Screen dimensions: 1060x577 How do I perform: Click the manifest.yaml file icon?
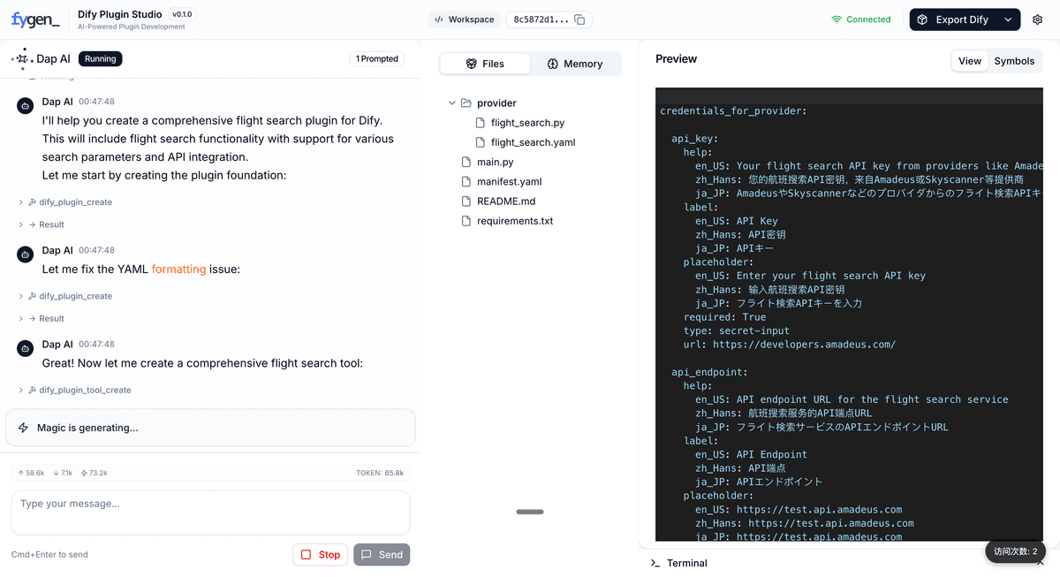click(466, 182)
